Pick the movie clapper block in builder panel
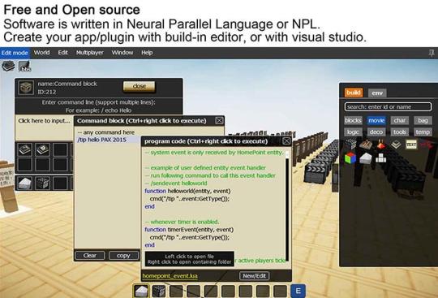Viewport: 438px width, 298px height. tap(350, 145)
